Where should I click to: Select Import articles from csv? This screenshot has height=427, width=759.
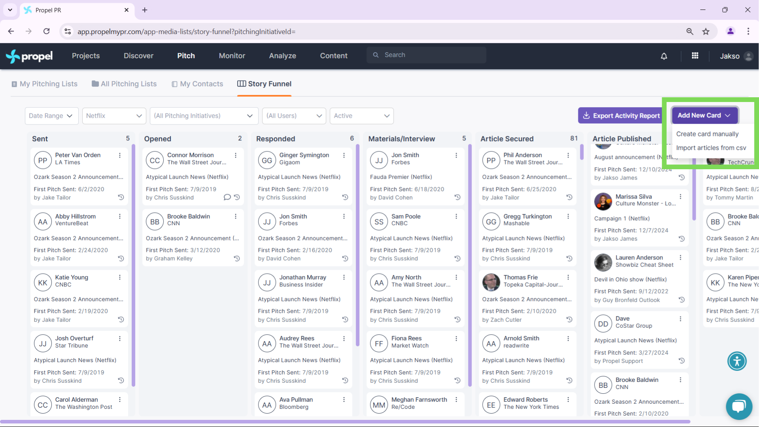[711, 148]
